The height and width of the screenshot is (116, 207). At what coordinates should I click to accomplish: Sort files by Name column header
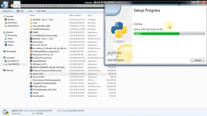(32, 15)
